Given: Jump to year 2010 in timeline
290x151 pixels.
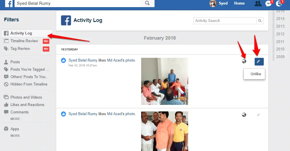Looking at the screenshot, I should click(x=280, y=49).
